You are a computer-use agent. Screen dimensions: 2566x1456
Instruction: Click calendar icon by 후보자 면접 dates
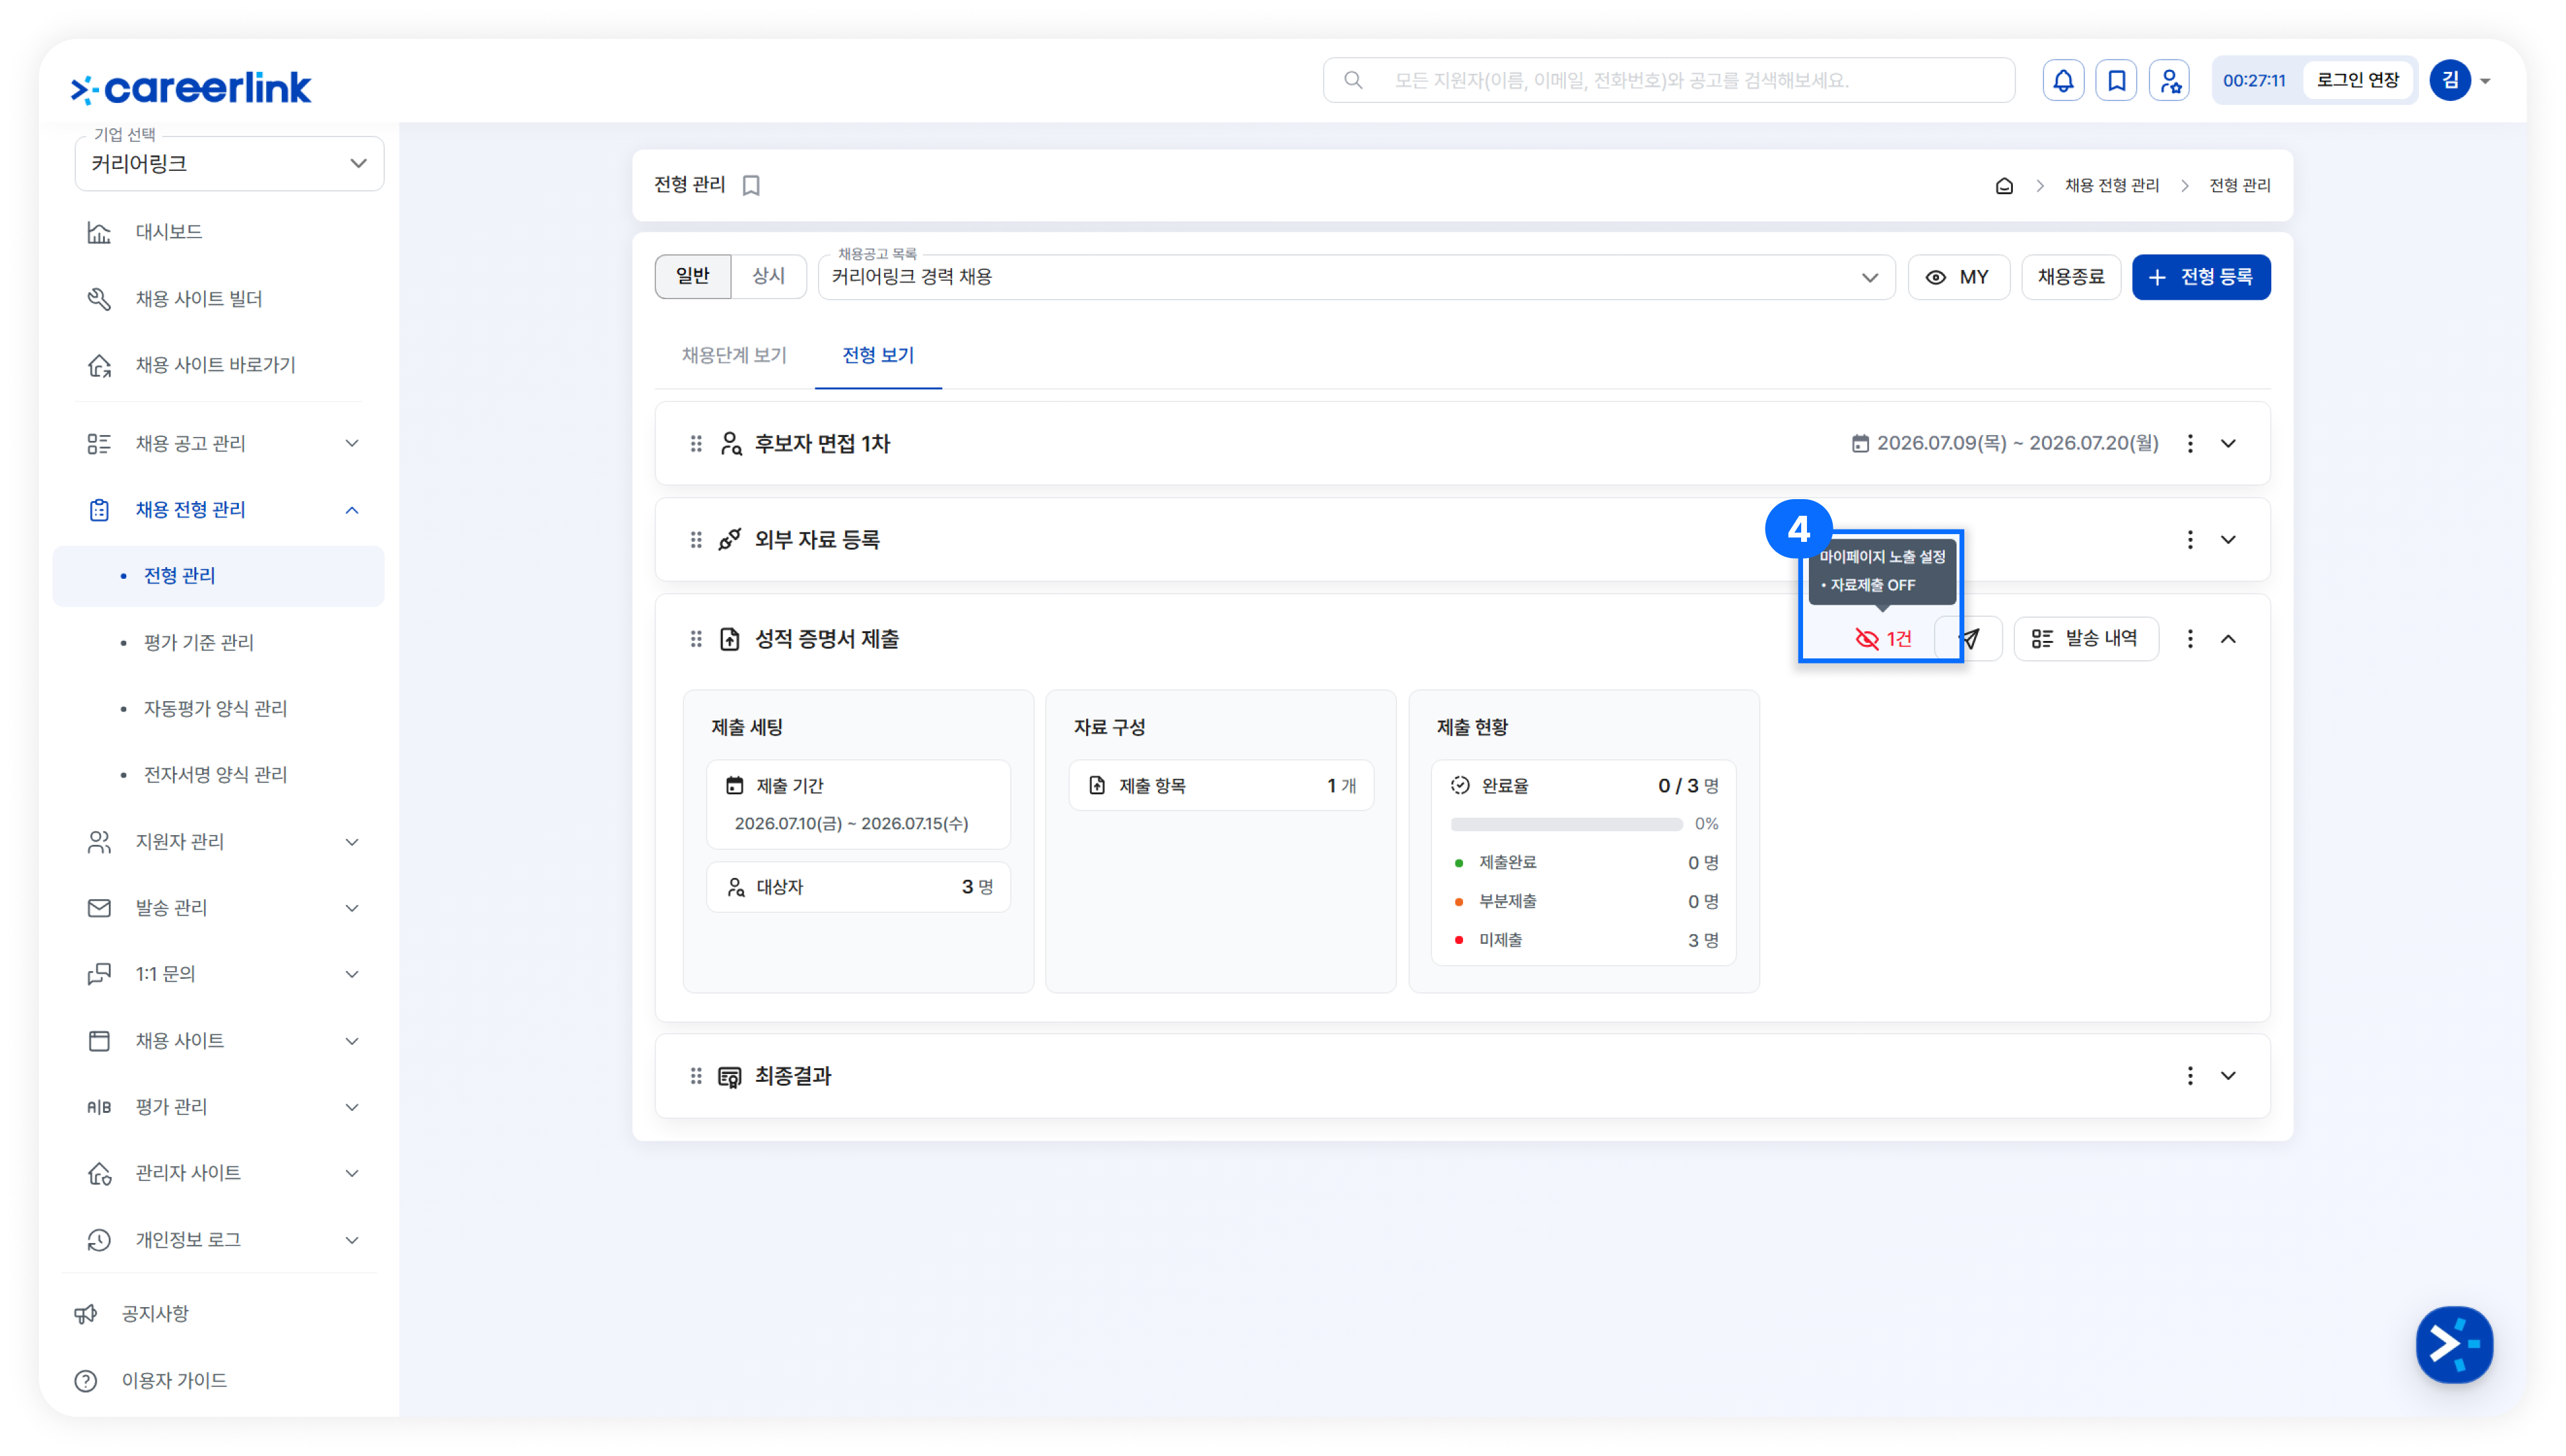[1859, 443]
